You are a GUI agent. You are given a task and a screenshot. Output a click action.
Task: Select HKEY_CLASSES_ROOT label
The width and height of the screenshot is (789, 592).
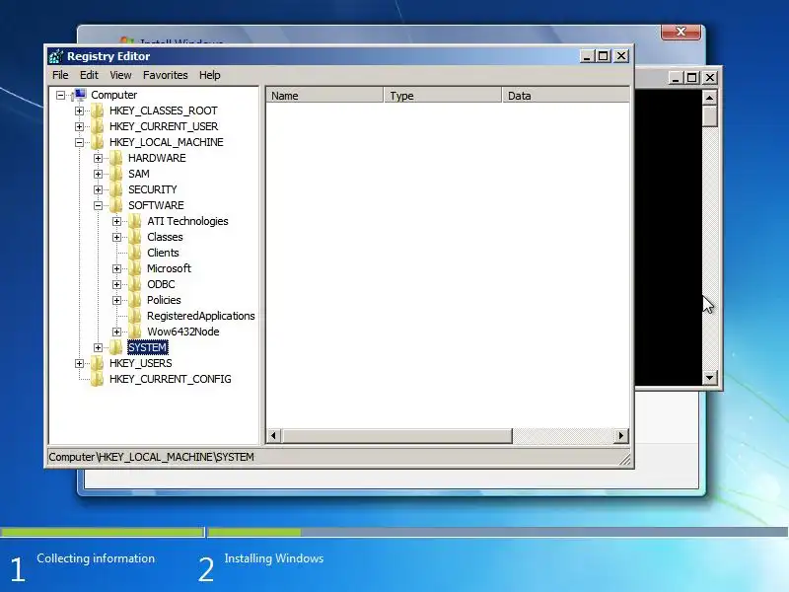tap(164, 111)
